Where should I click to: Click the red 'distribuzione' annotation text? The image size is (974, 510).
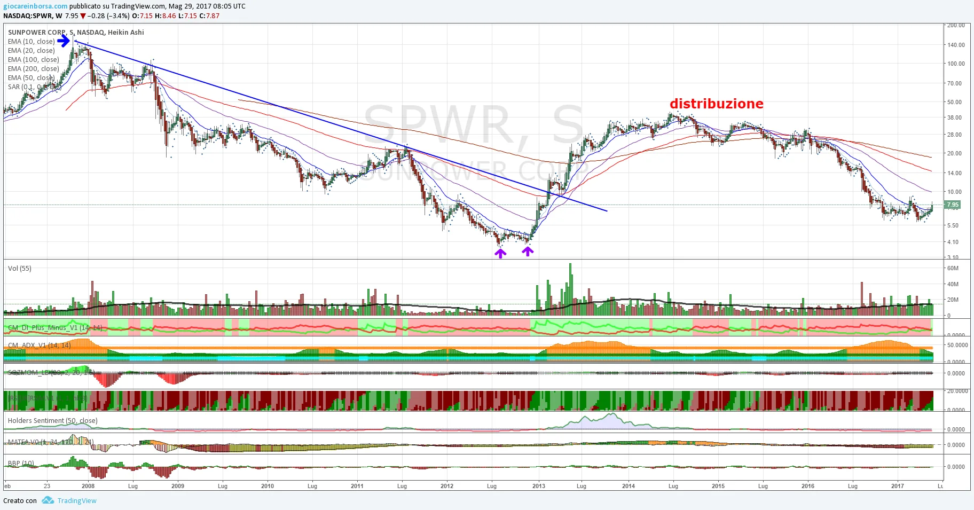tap(717, 104)
